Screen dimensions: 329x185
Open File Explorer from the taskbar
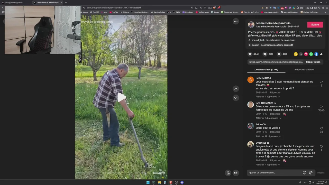pyautogui.click(x=159, y=182)
